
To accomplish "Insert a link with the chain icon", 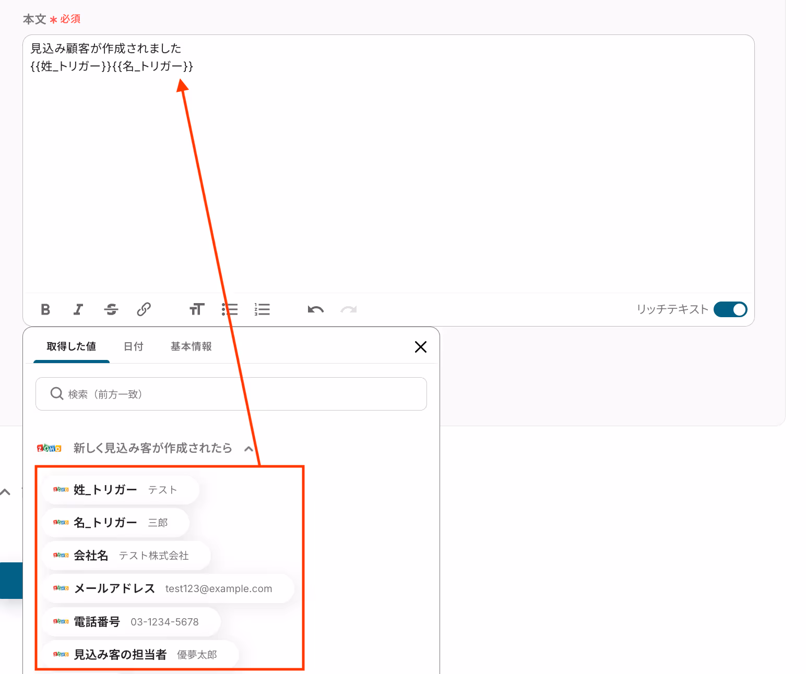I will (x=144, y=309).
